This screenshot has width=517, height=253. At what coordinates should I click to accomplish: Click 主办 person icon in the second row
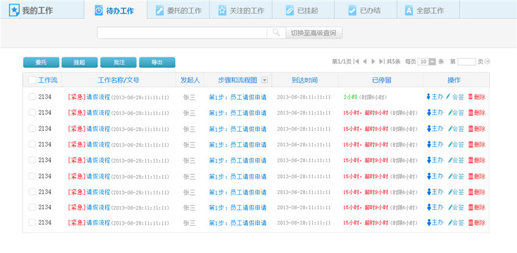point(428,113)
